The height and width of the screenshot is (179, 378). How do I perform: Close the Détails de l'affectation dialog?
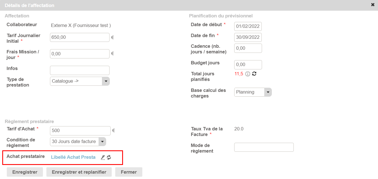(x=373, y=5)
